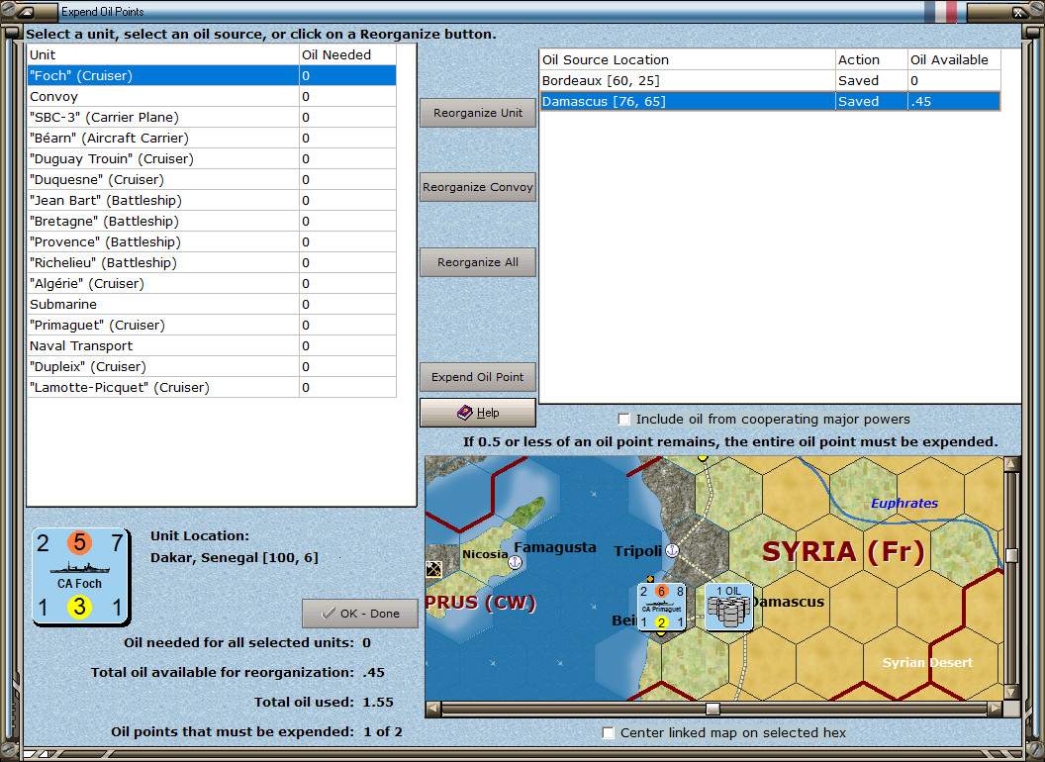Select the CA Primaguet counter on map
The image size is (1045, 762).
point(661,607)
